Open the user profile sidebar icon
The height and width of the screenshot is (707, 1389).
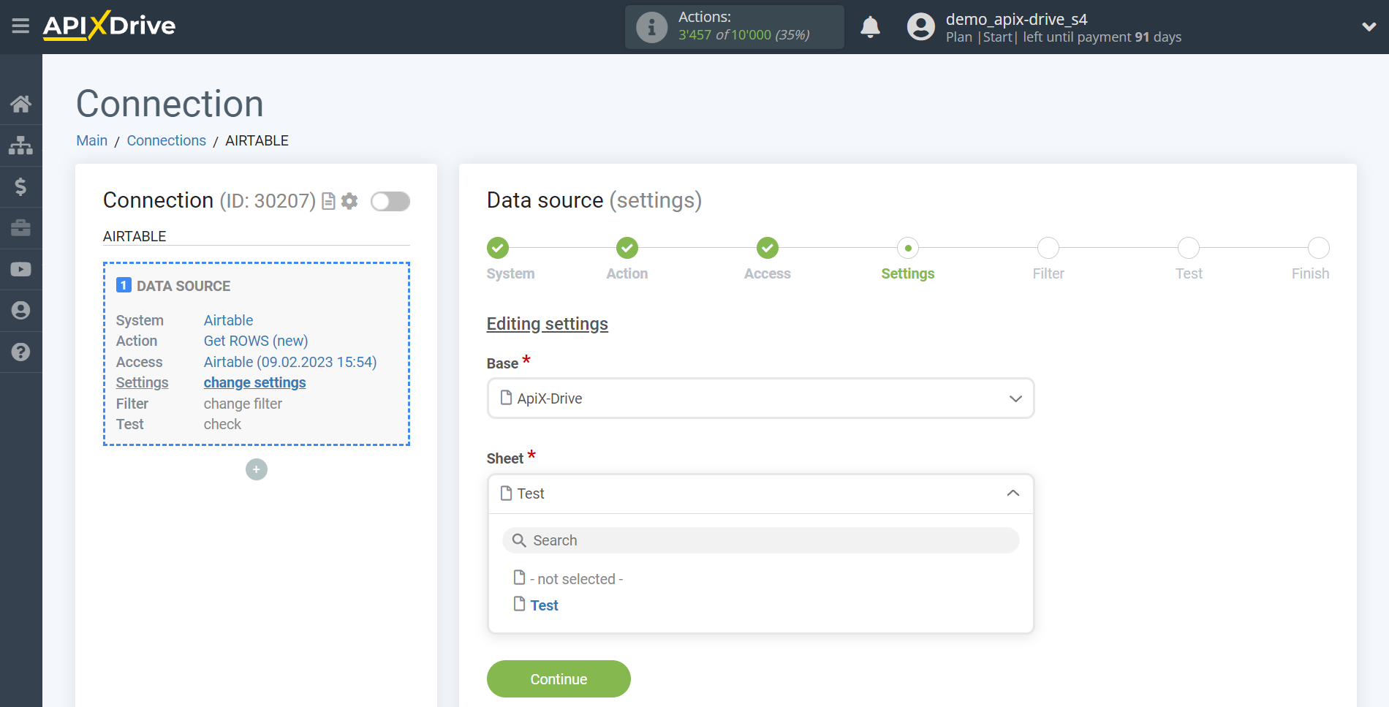(x=20, y=311)
